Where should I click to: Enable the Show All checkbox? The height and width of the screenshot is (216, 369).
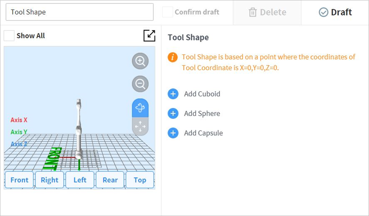pyautogui.click(x=9, y=36)
